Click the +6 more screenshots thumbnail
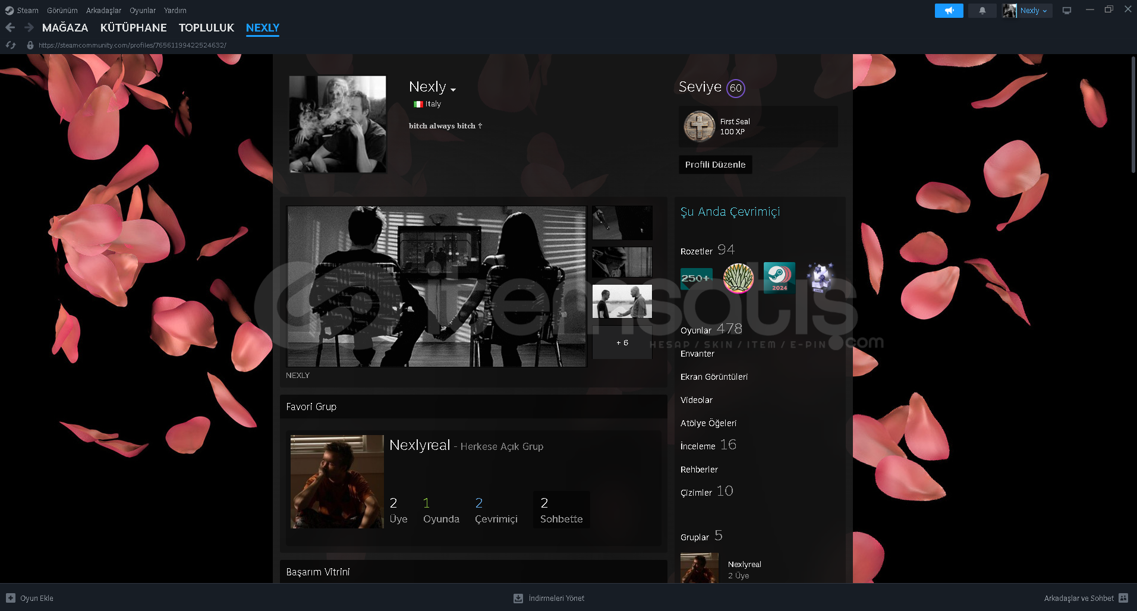Screen dimensions: 1137x611 pos(622,343)
